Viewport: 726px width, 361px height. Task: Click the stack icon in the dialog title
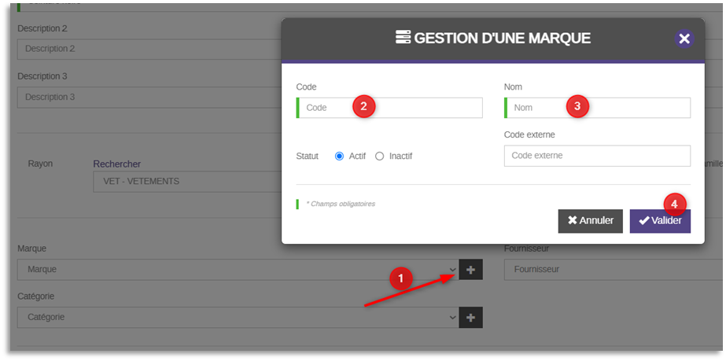coord(403,38)
